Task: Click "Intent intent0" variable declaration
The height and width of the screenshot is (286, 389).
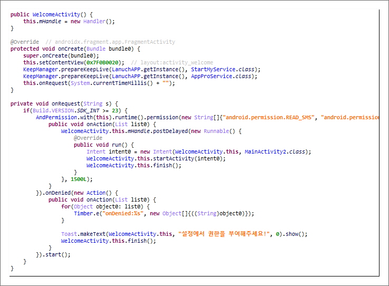Action: click(109, 151)
